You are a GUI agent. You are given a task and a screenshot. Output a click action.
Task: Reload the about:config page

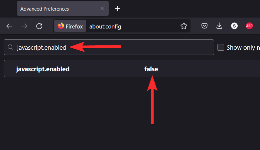click(39, 26)
